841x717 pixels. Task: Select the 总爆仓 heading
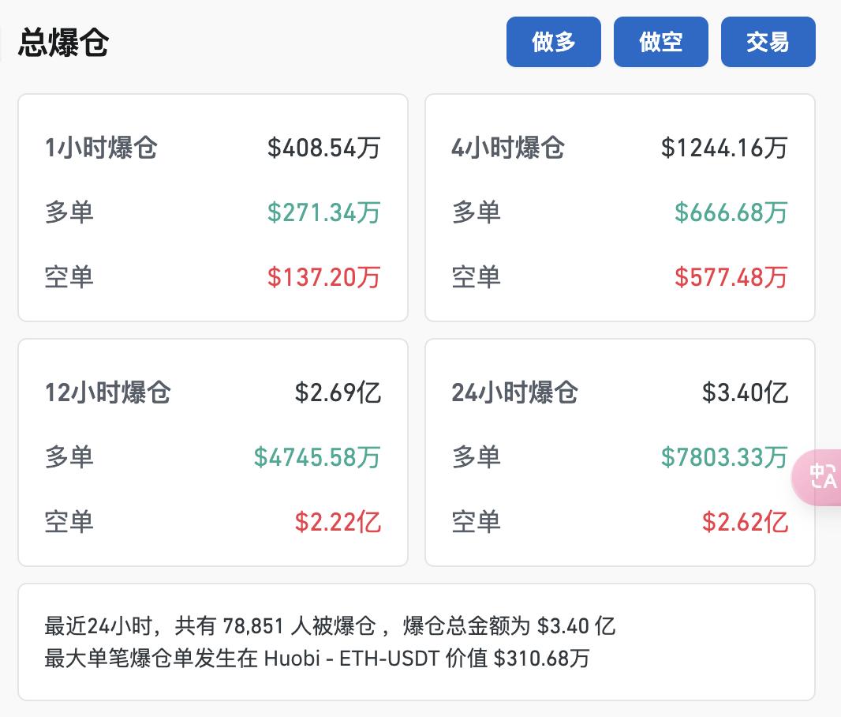[x=63, y=43]
